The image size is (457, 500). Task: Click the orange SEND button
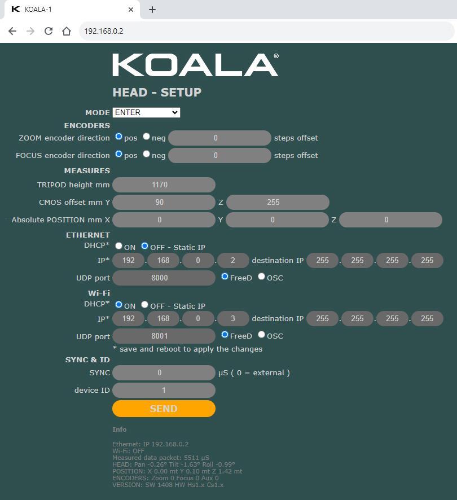coord(164,409)
